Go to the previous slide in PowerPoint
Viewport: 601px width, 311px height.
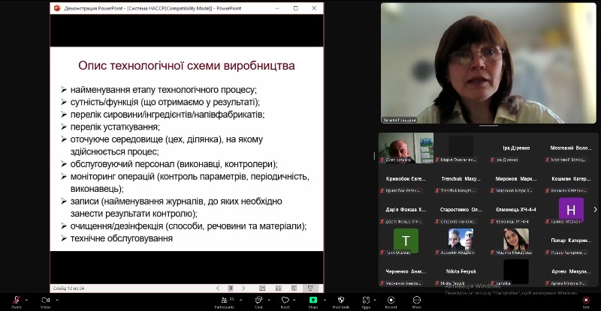(219, 288)
